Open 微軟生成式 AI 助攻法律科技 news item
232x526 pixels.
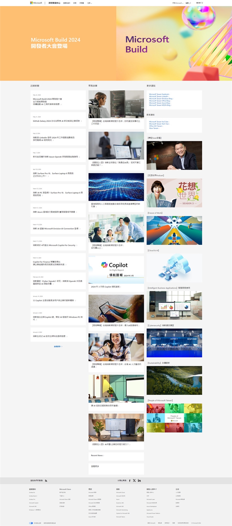58,335
